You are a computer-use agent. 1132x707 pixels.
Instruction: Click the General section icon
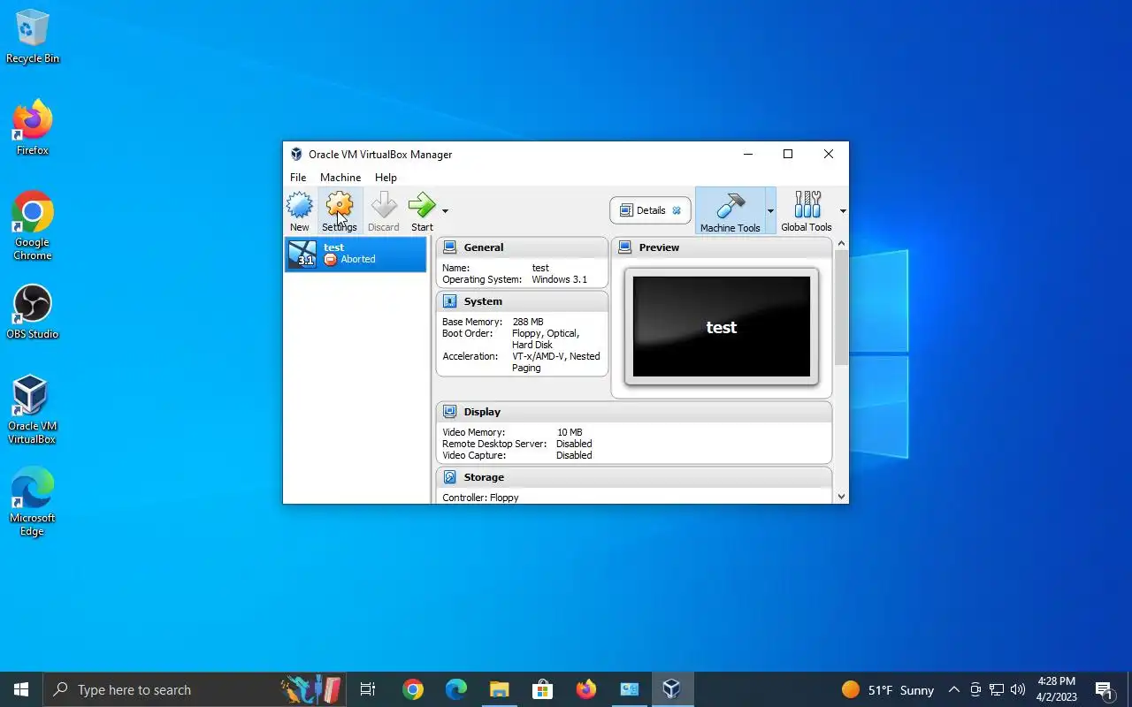pos(450,247)
